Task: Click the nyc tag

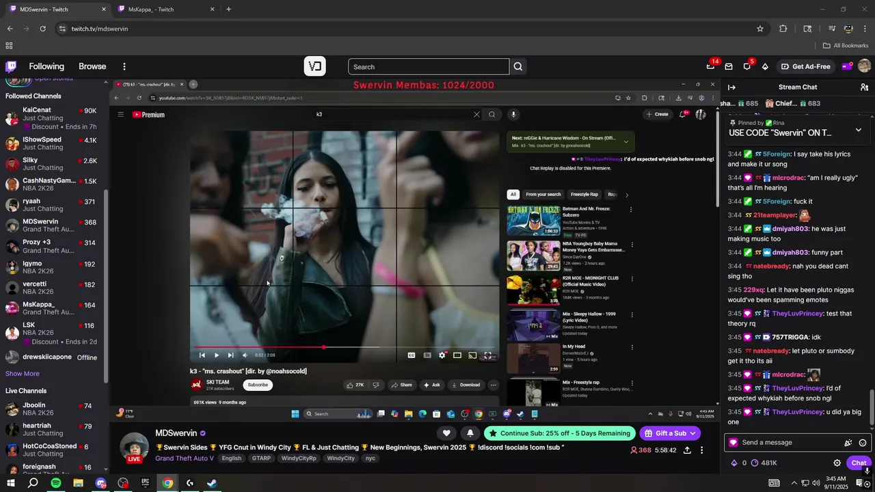Action: click(370, 459)
